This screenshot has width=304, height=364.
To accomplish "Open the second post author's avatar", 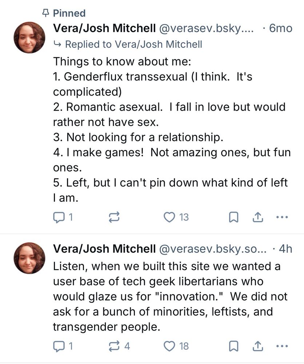I will tap(29, 258).
